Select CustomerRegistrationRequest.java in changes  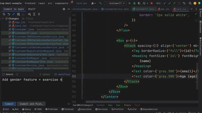pos(38,51)
